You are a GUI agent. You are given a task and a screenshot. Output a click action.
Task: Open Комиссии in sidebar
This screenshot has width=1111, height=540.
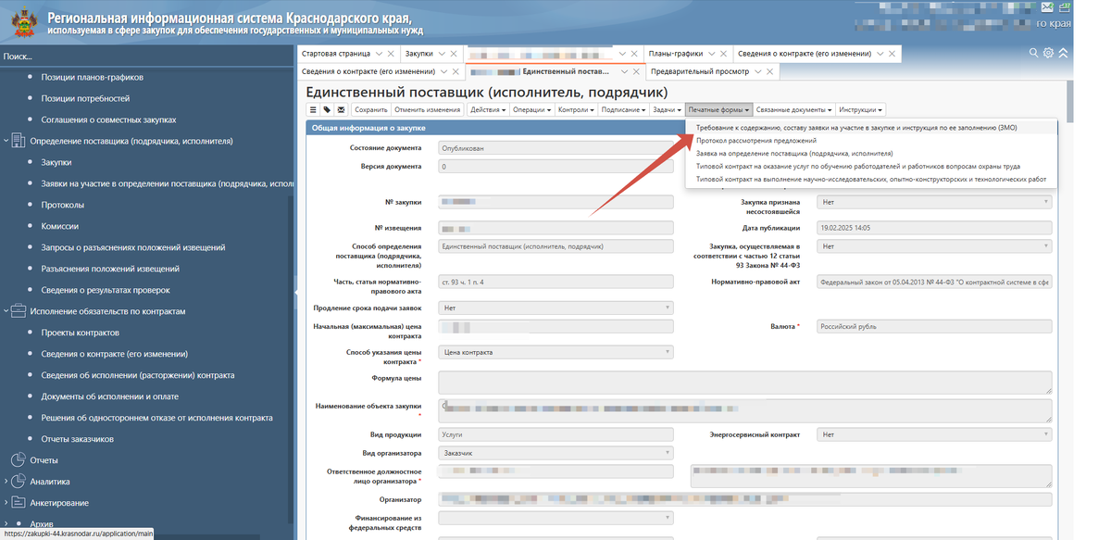click(59, 226)
